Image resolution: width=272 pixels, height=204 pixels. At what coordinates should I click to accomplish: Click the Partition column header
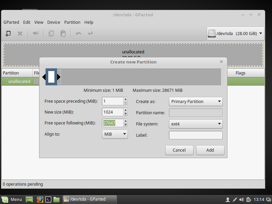[17, 73]
